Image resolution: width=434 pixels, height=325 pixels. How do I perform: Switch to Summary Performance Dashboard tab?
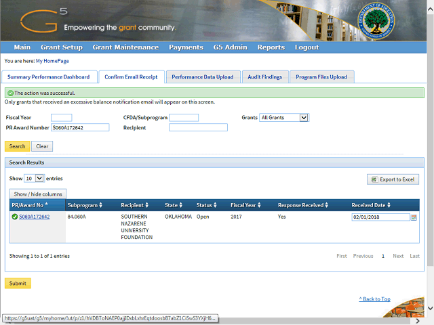(49, 77)
